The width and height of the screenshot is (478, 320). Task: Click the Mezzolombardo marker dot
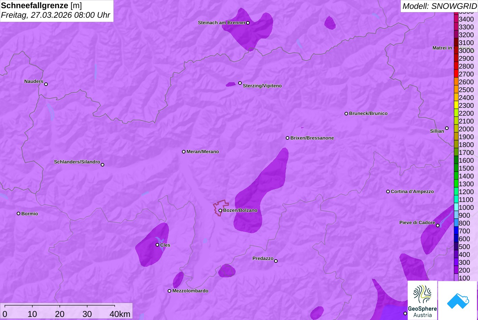pos(169,291)
